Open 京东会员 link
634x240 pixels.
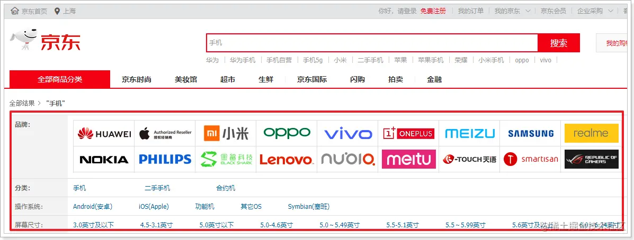point(553,11)
